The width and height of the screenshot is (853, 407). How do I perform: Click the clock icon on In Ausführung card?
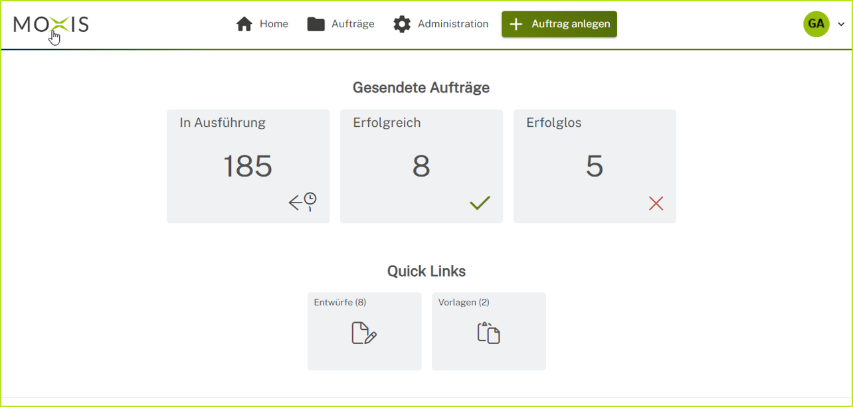point(302,202)
